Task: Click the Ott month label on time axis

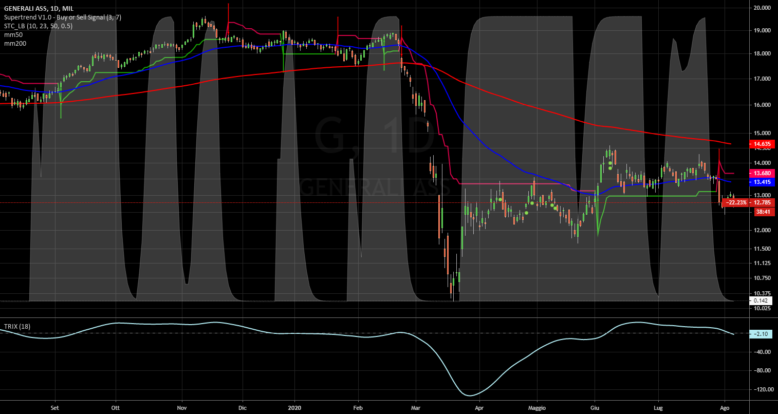Action: tap(116, 408)
